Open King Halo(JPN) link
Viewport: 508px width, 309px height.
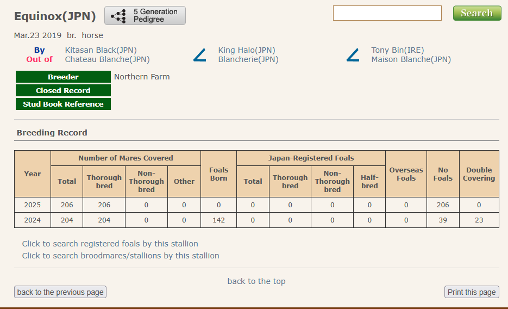coord(247,50)
